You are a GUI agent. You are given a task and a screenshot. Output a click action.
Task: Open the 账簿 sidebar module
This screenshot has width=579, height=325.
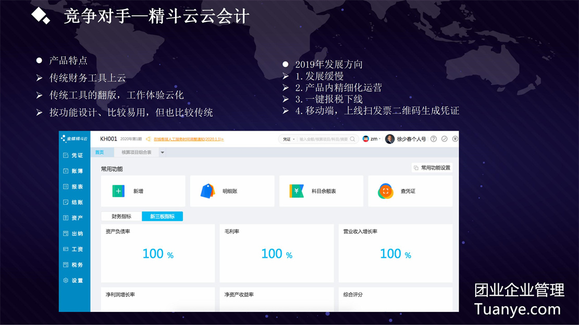[x=73, y=171]
